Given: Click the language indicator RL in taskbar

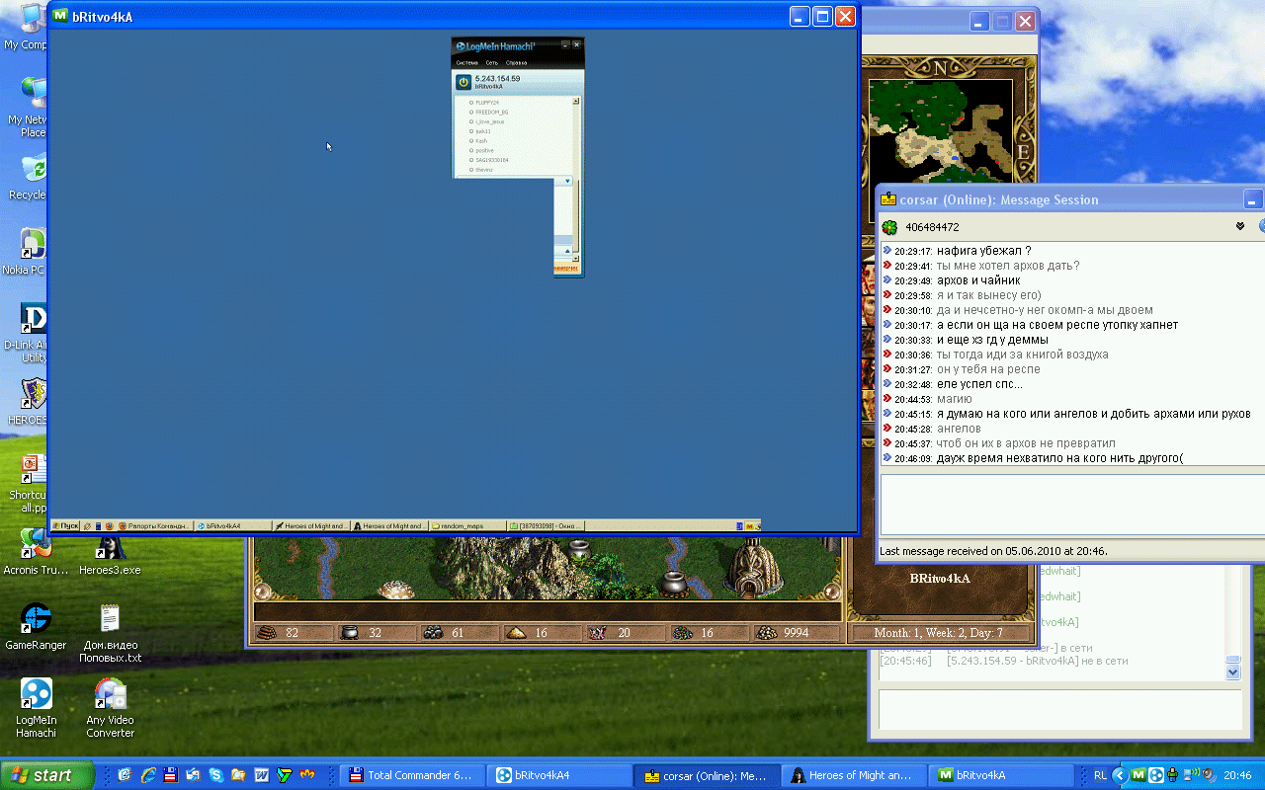Looking at the screenshot, I should [1101, 775].
